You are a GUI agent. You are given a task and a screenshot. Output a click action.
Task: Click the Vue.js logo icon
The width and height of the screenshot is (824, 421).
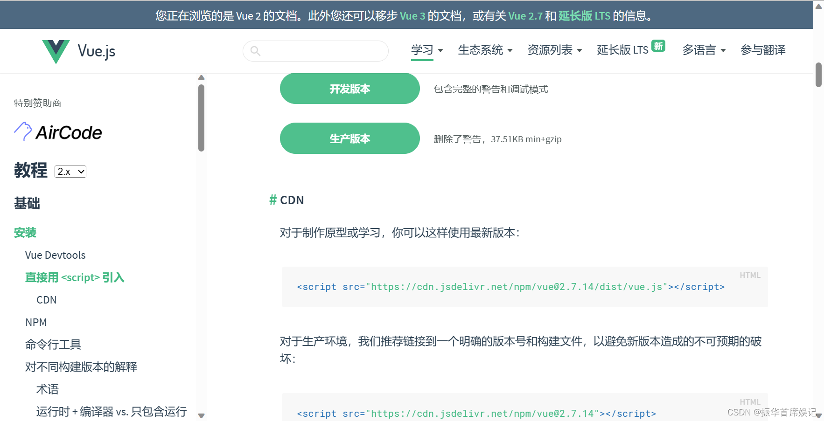click(x=56, y=51)
